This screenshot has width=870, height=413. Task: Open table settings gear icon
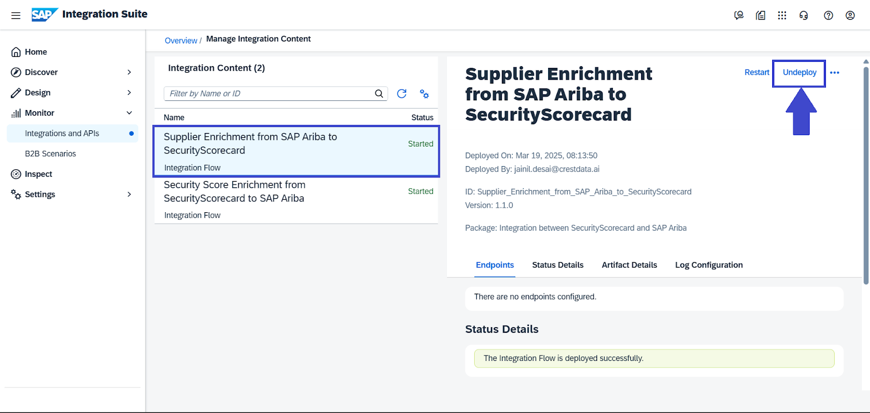pos(424,93)
